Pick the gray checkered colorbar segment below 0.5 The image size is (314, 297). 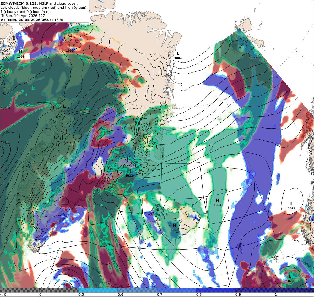click(x=39, y=290)
